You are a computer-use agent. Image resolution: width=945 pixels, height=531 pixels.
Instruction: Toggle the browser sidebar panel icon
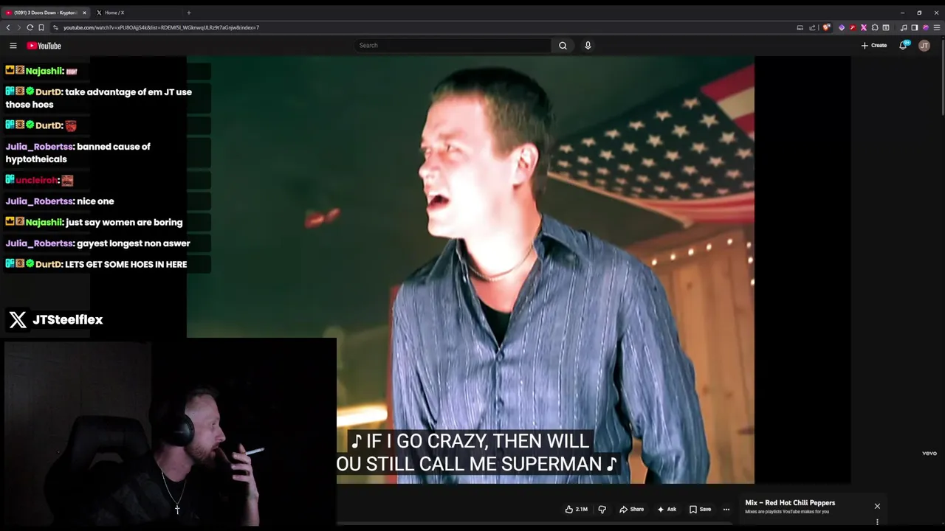coord(914,27)
